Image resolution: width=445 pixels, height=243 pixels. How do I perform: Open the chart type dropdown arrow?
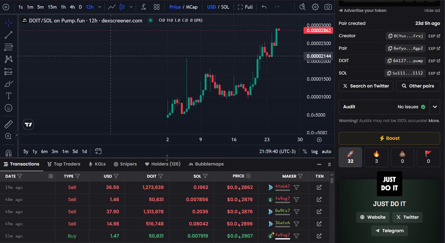pos(132,7)
